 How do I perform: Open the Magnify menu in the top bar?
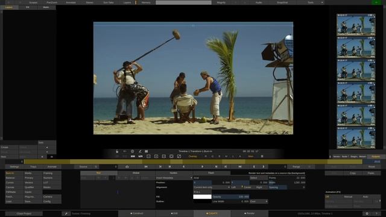click(x=221, y=2)
